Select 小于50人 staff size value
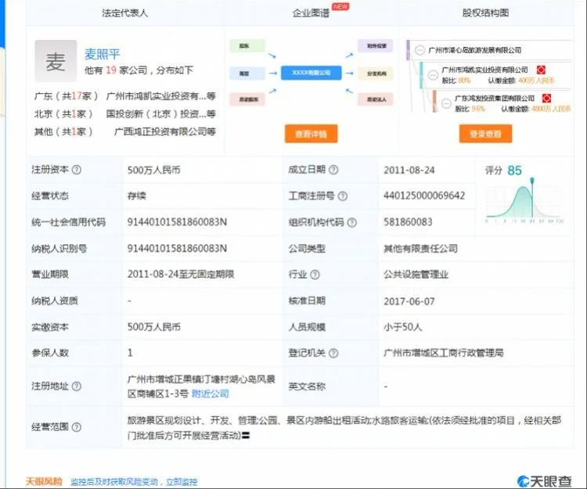This screenshot has height=489, width=587. pos(403,327)
